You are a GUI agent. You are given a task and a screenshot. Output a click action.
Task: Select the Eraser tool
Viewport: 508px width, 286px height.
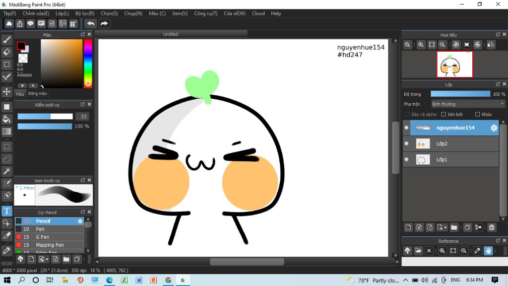tap(7, 52)
